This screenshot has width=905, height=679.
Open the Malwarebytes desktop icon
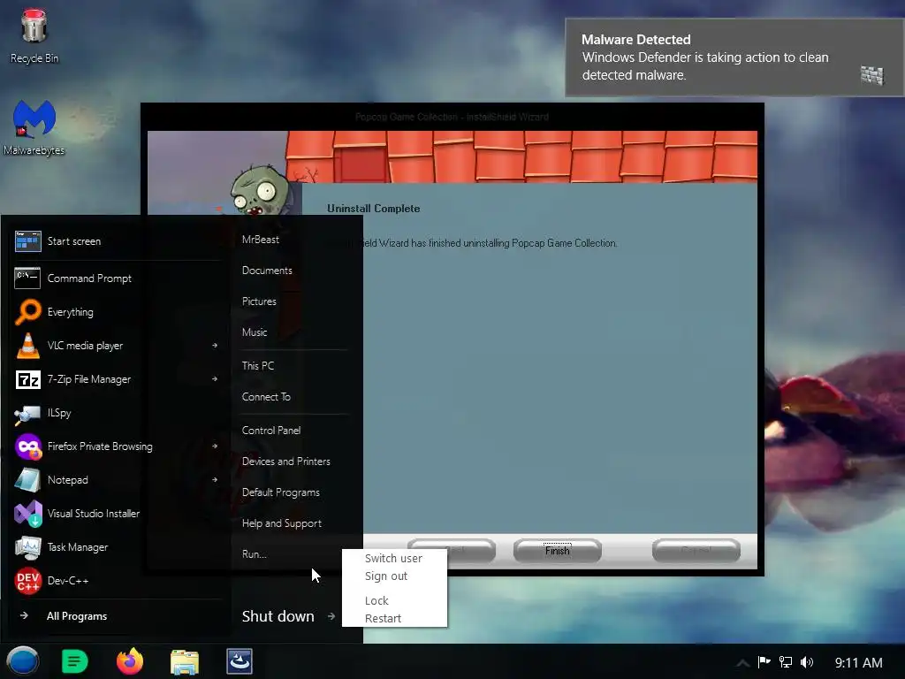[34, 118]
